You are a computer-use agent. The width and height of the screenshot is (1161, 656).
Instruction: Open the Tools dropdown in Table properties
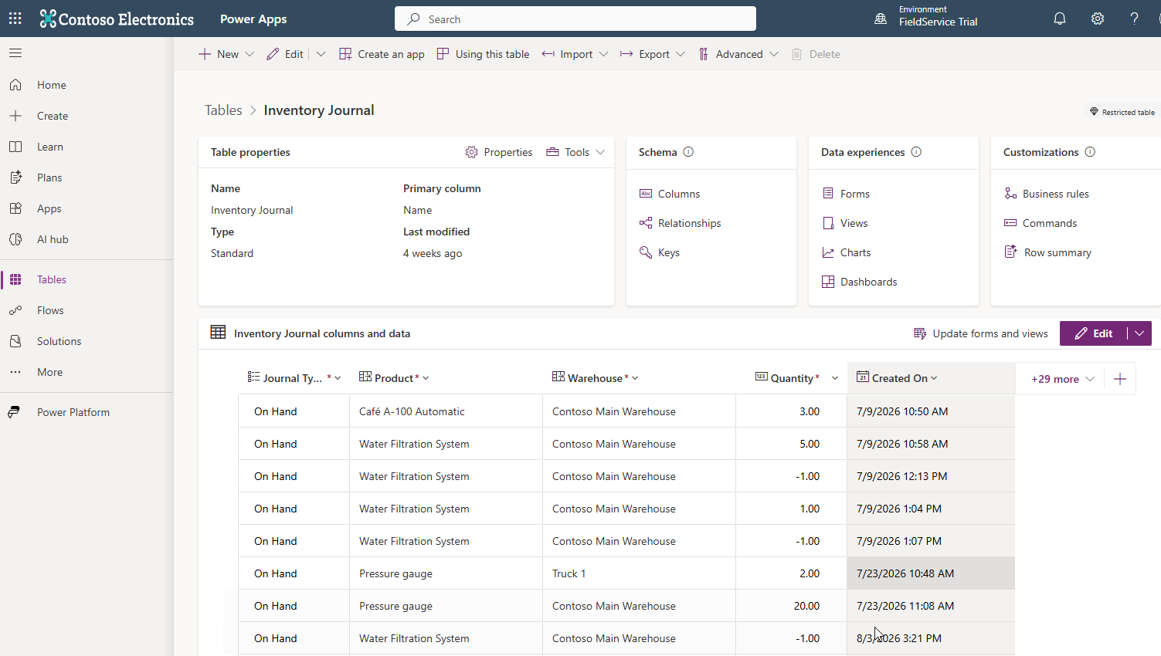[x=575, y=152]
